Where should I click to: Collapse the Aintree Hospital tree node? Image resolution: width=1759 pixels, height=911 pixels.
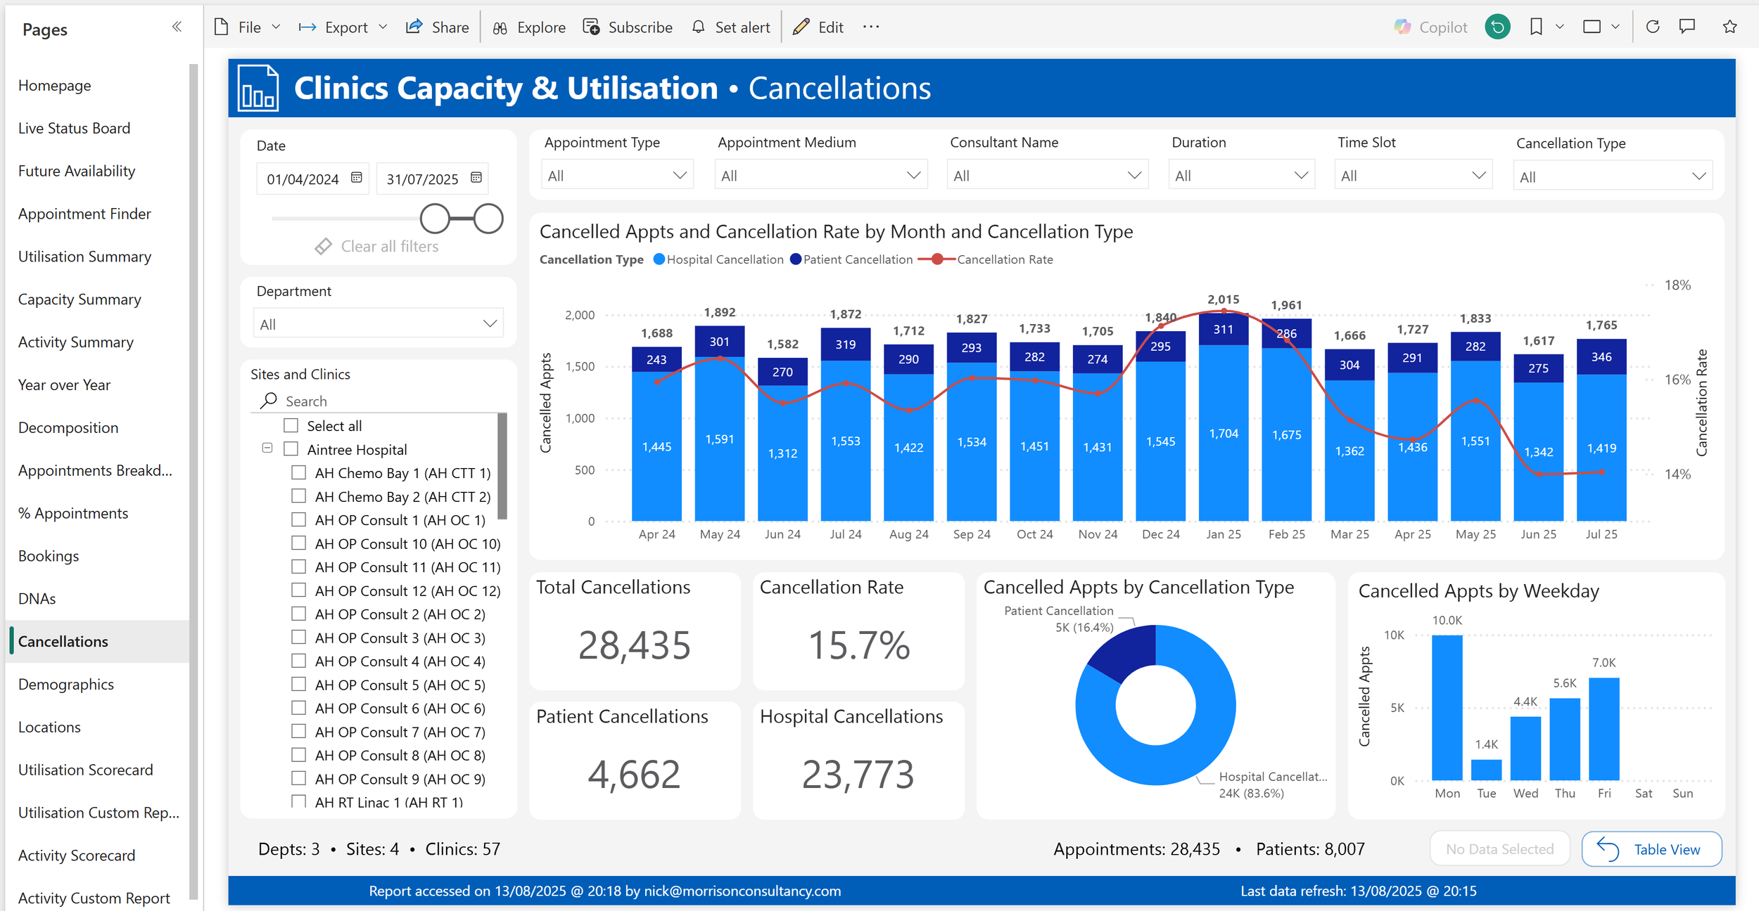[267, 448]
